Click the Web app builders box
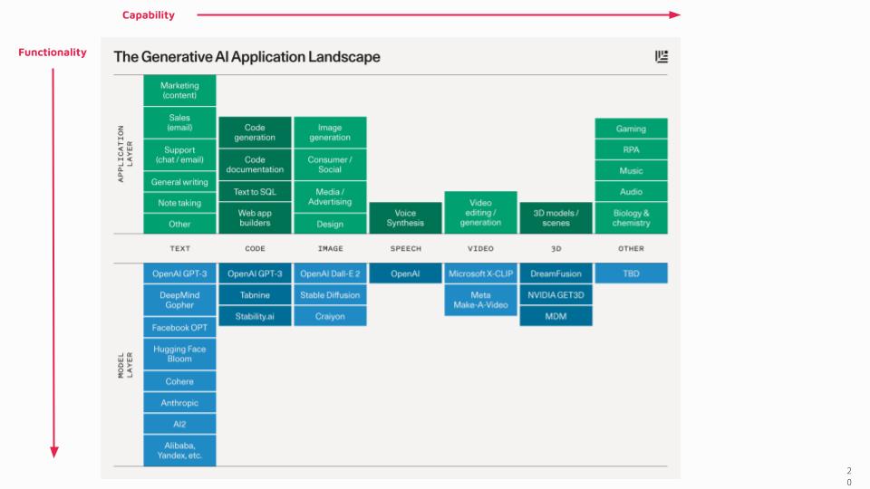The image size is (870, 489). (x=255, y=218)
